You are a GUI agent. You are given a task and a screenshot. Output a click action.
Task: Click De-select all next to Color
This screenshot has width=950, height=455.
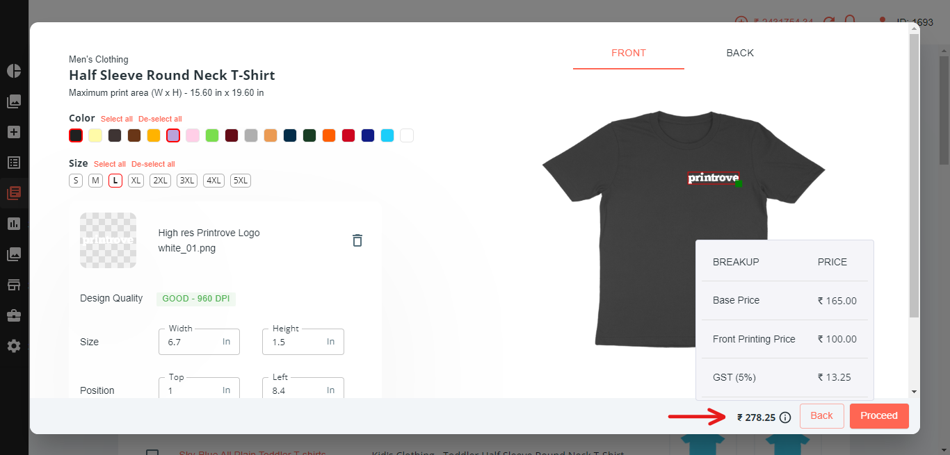[160, 119]
